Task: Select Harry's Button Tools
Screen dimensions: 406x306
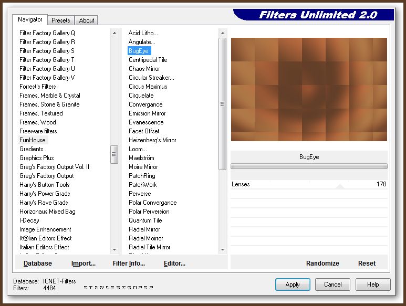Action: pyautogui.click(x=45, y=185)
